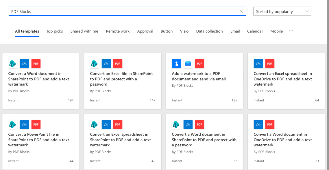Click PDF icon on Excel file password card

118,64
